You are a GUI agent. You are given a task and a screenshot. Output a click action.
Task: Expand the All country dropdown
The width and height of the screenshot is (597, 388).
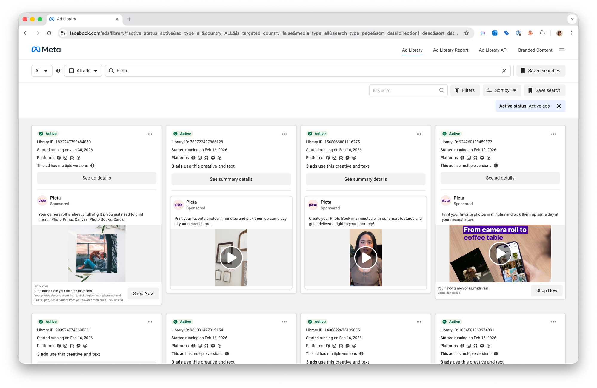point(42,71)
